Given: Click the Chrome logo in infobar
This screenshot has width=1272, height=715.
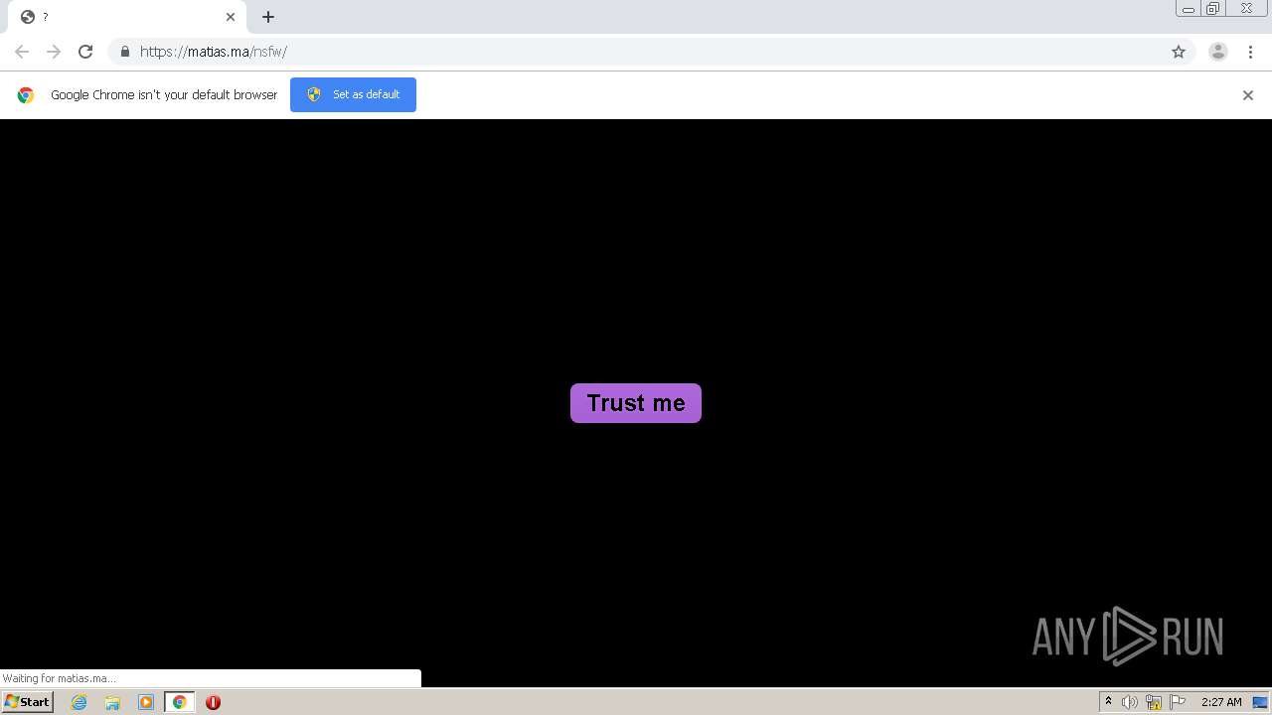Looking at the screenshot, I should [x=26, y=95].
